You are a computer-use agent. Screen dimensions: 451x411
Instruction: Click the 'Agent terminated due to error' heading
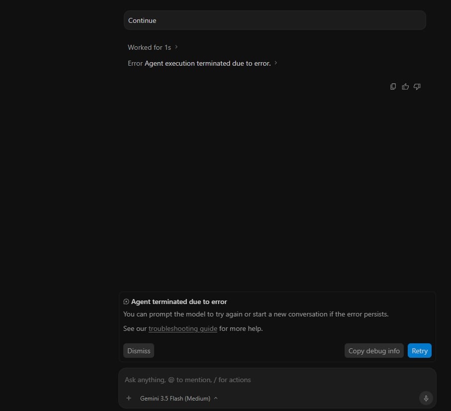pos(179,302)
